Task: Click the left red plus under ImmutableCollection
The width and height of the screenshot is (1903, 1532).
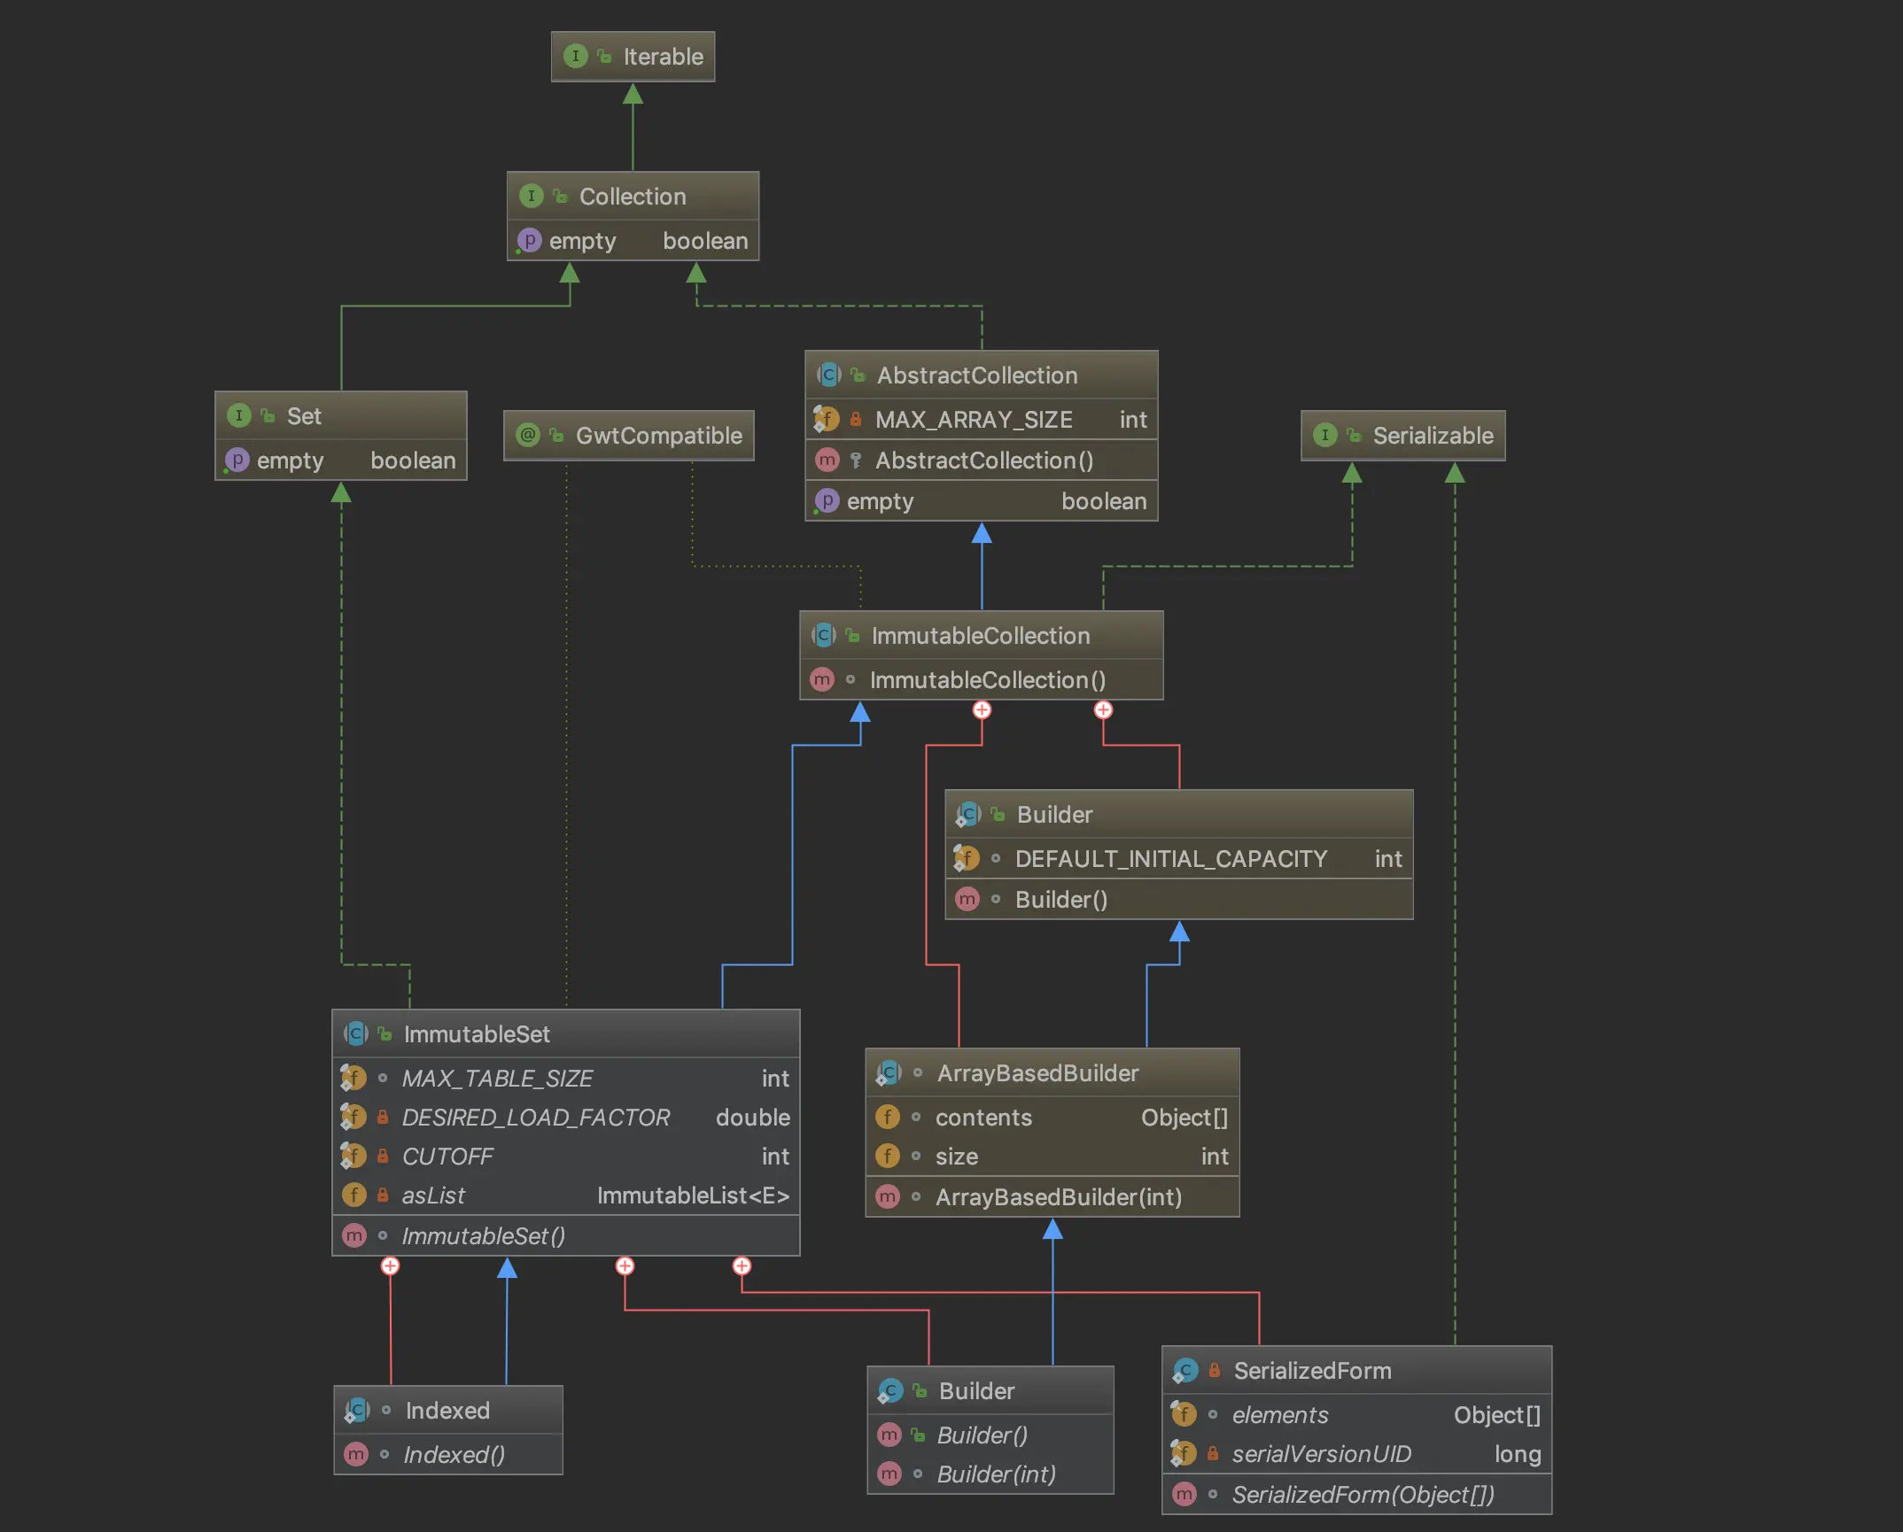Action: 982,709
